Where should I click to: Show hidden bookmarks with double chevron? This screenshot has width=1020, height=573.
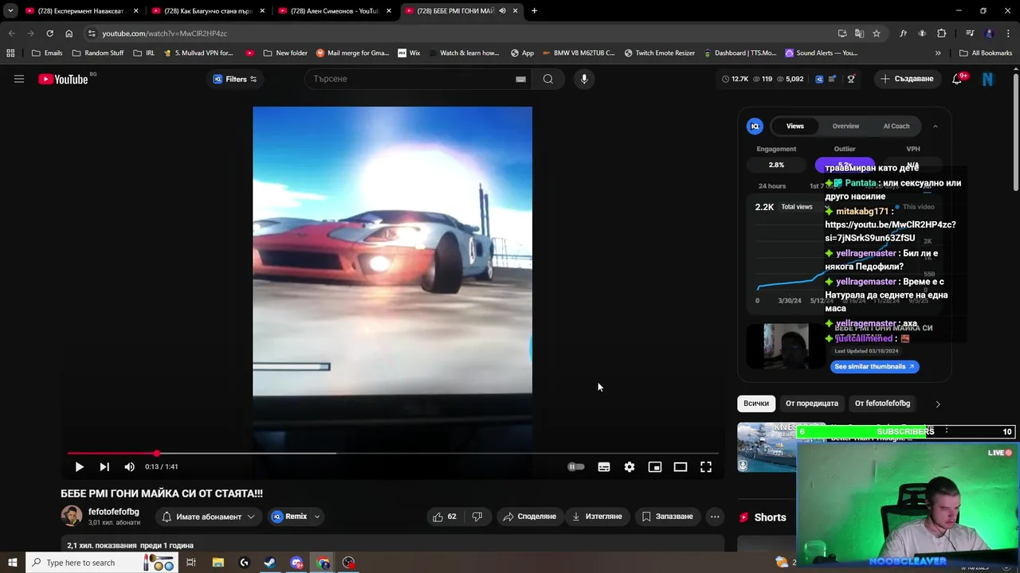(938, 53)
